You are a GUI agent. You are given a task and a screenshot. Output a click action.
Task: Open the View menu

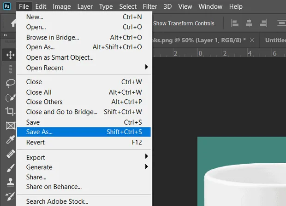pyautogui.click(x=185, y=6)
